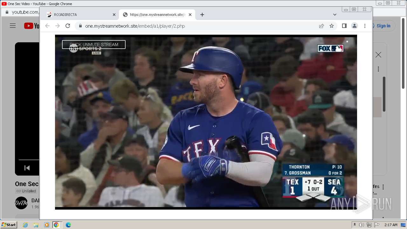Click the baseball stream video
Viewport: 407px width, 229px height.
tap(206, 122)
